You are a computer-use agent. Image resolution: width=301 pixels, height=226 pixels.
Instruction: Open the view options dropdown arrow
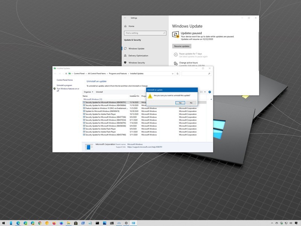pyautogui.click(x=205, y=92)
